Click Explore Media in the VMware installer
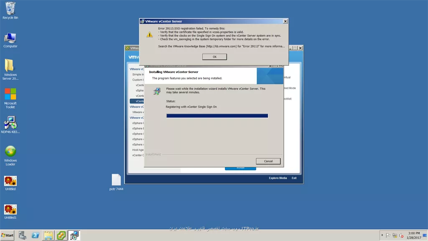The width and height of the screenshot is (428, 241). (278, 178)
